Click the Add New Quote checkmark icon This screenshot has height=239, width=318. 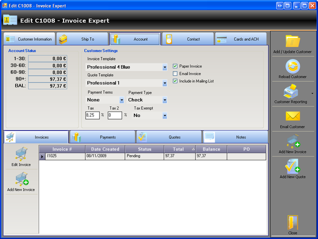click(x=292, y=166)
